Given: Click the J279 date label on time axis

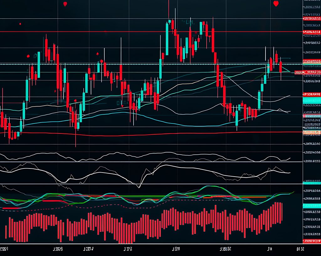Looking at the screenshot, I should 88,249.
